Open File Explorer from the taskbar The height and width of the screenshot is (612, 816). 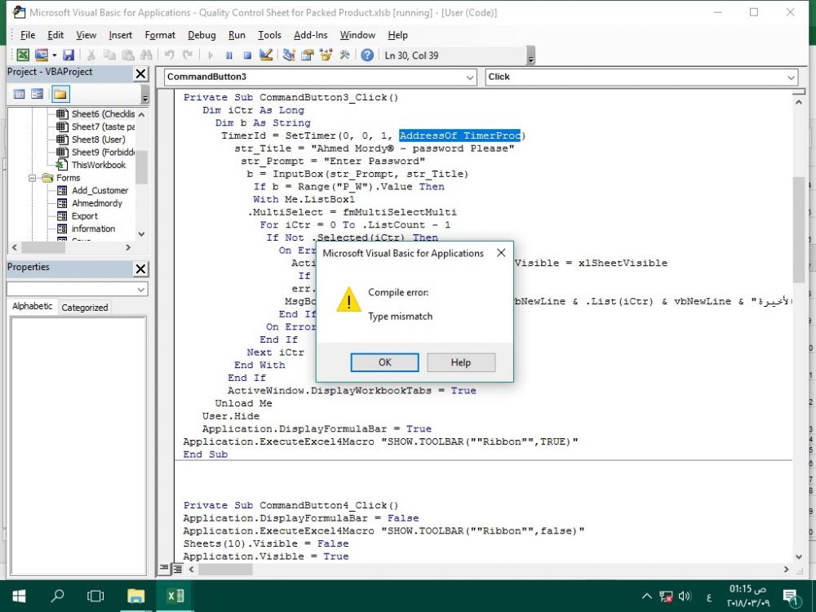135,596
